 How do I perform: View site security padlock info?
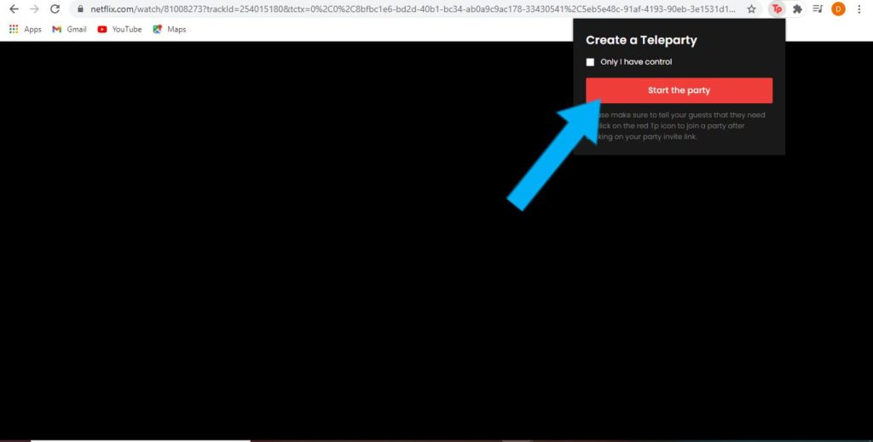pos(81,9)
